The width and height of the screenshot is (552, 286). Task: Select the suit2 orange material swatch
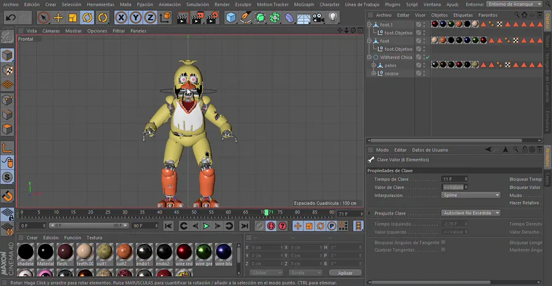(124, 252)
